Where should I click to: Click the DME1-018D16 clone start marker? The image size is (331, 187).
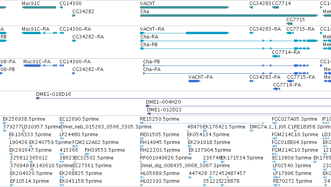point(38,98)
